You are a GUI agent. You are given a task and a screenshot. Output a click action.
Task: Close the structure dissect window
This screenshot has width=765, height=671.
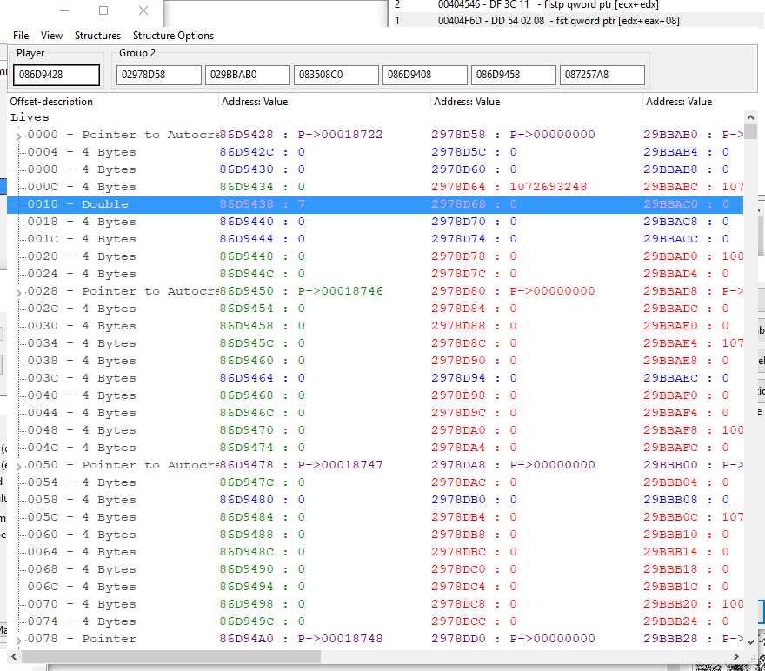click(143, 10)
